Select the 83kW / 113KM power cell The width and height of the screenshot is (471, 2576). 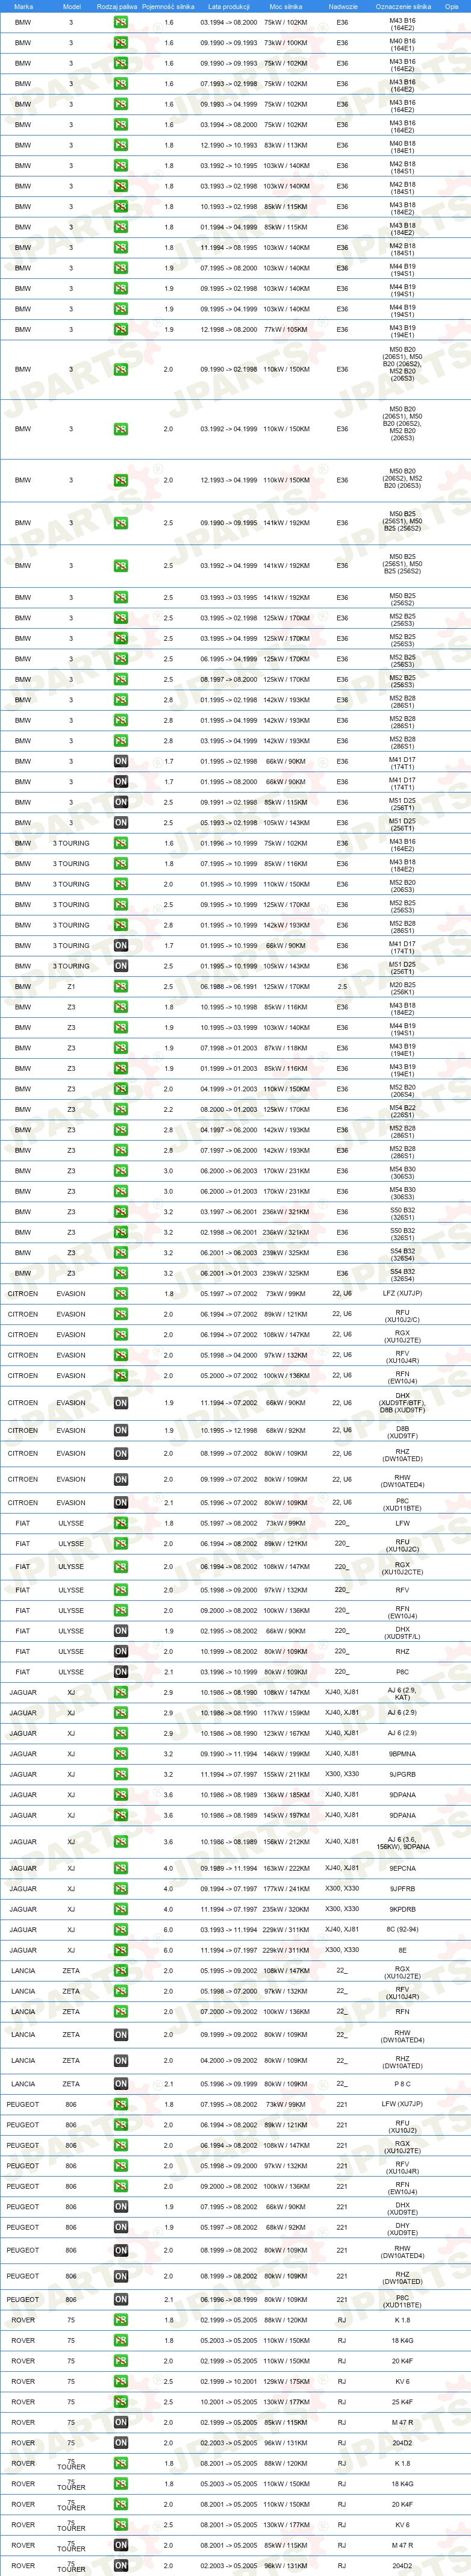286,145
